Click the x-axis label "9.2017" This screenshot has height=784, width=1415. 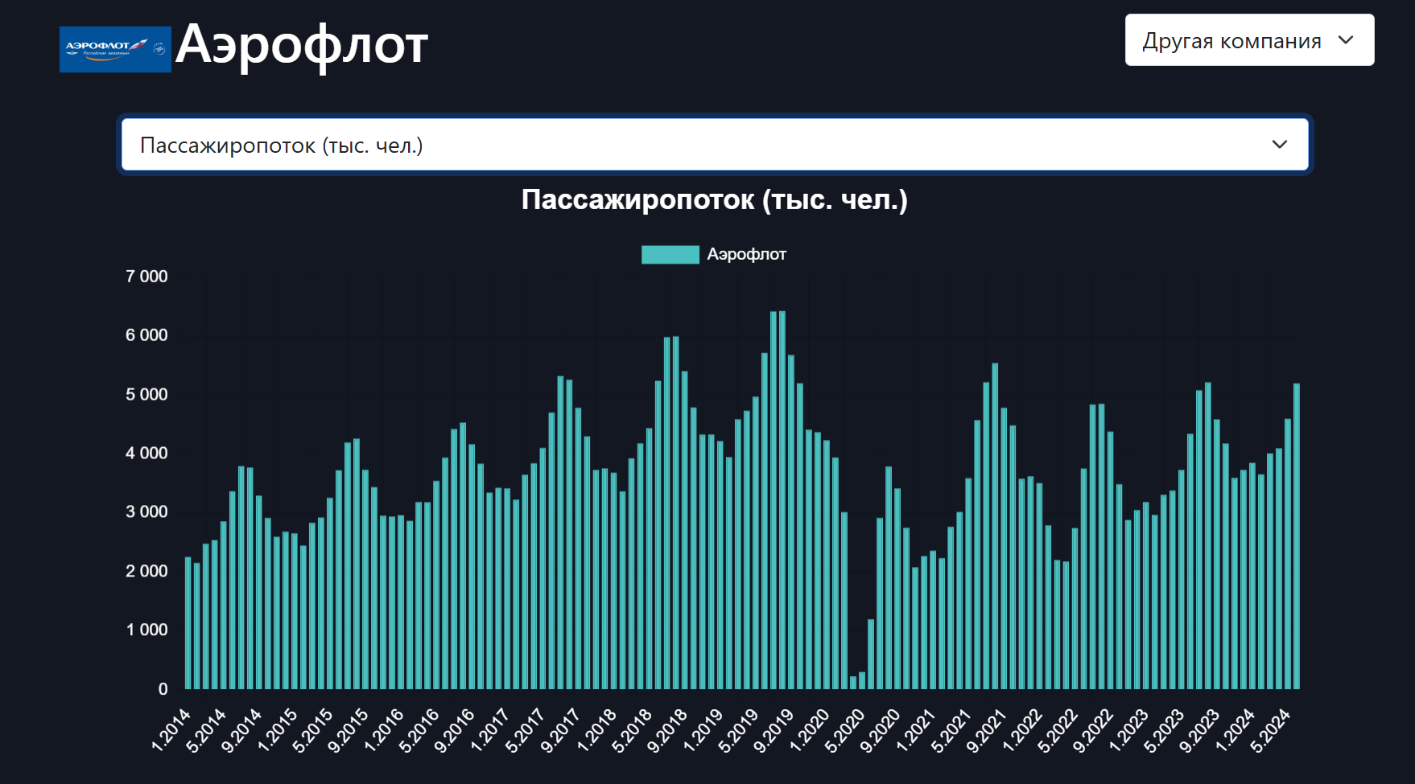coord(562,730)
